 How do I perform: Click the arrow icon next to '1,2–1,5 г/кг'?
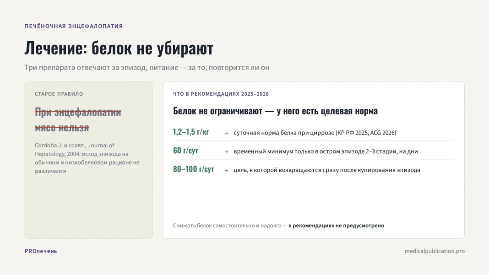tap(226, 133)
